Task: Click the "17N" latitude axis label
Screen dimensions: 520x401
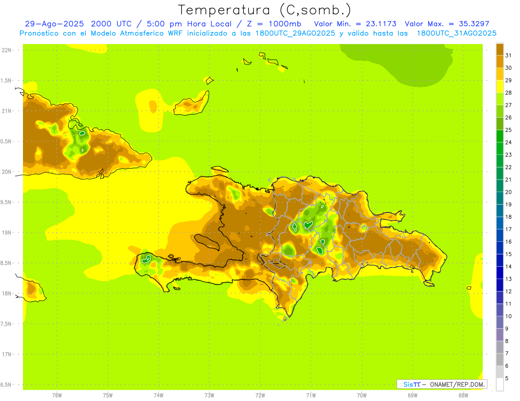Action: click(6, 354)
